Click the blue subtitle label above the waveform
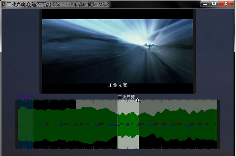The width and height of the screenshot is (236, 156). [x=25, y=97]
